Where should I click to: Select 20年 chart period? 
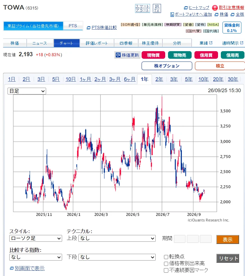(x=218, y=79)
